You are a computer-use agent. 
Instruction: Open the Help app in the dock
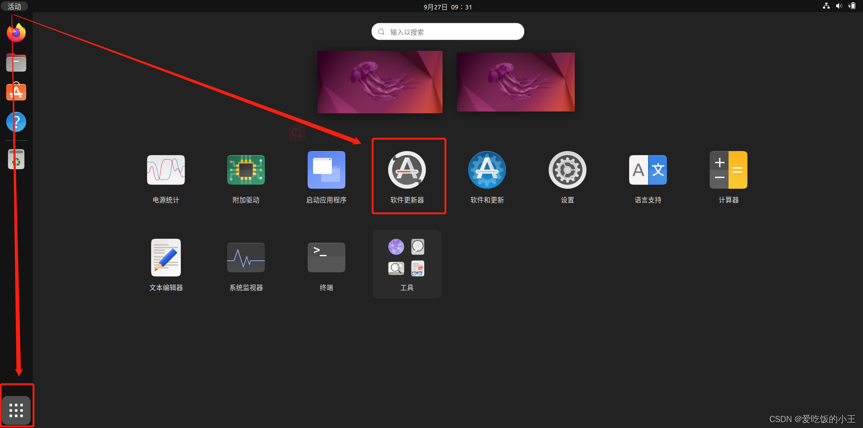[x=16, y=121]
